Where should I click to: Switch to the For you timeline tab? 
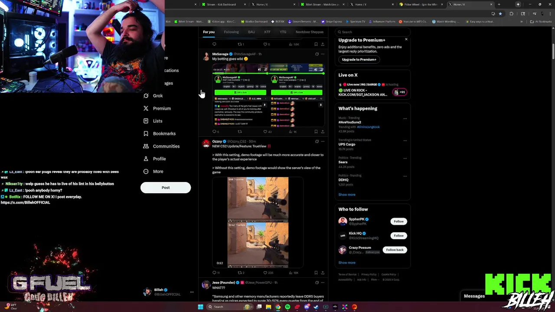click(209, 32)
